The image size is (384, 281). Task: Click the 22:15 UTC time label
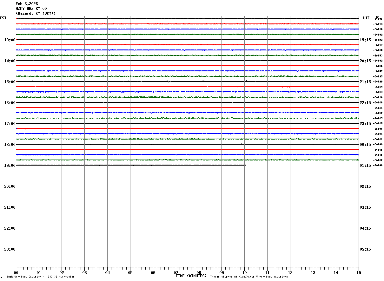pos(365,103)
